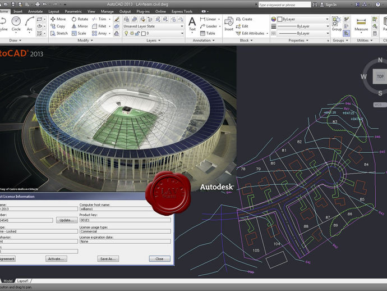The width and height of the screenshot is (387, 291).
Task: Click the ByLayer color swatch square
Action: click(x=280, y=19)
